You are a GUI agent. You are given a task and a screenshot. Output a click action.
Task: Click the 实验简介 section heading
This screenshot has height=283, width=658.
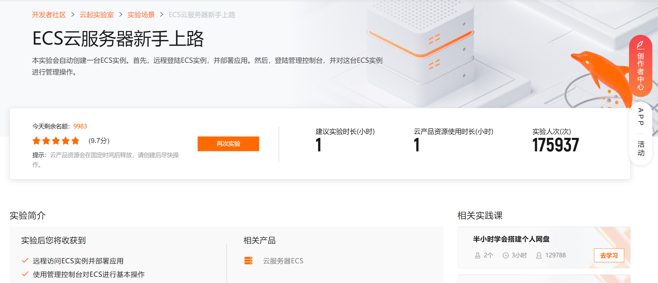tap(27, 215)
